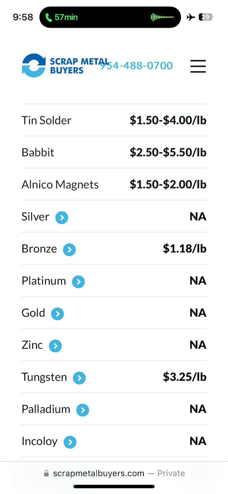The height and width of the screenshot is (494, 228).
Task: Tap the lock icon in address bar
Action: click(46, 473)
